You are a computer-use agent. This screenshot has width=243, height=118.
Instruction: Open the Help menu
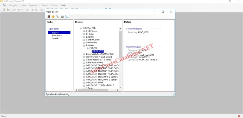tap(63, 5)
